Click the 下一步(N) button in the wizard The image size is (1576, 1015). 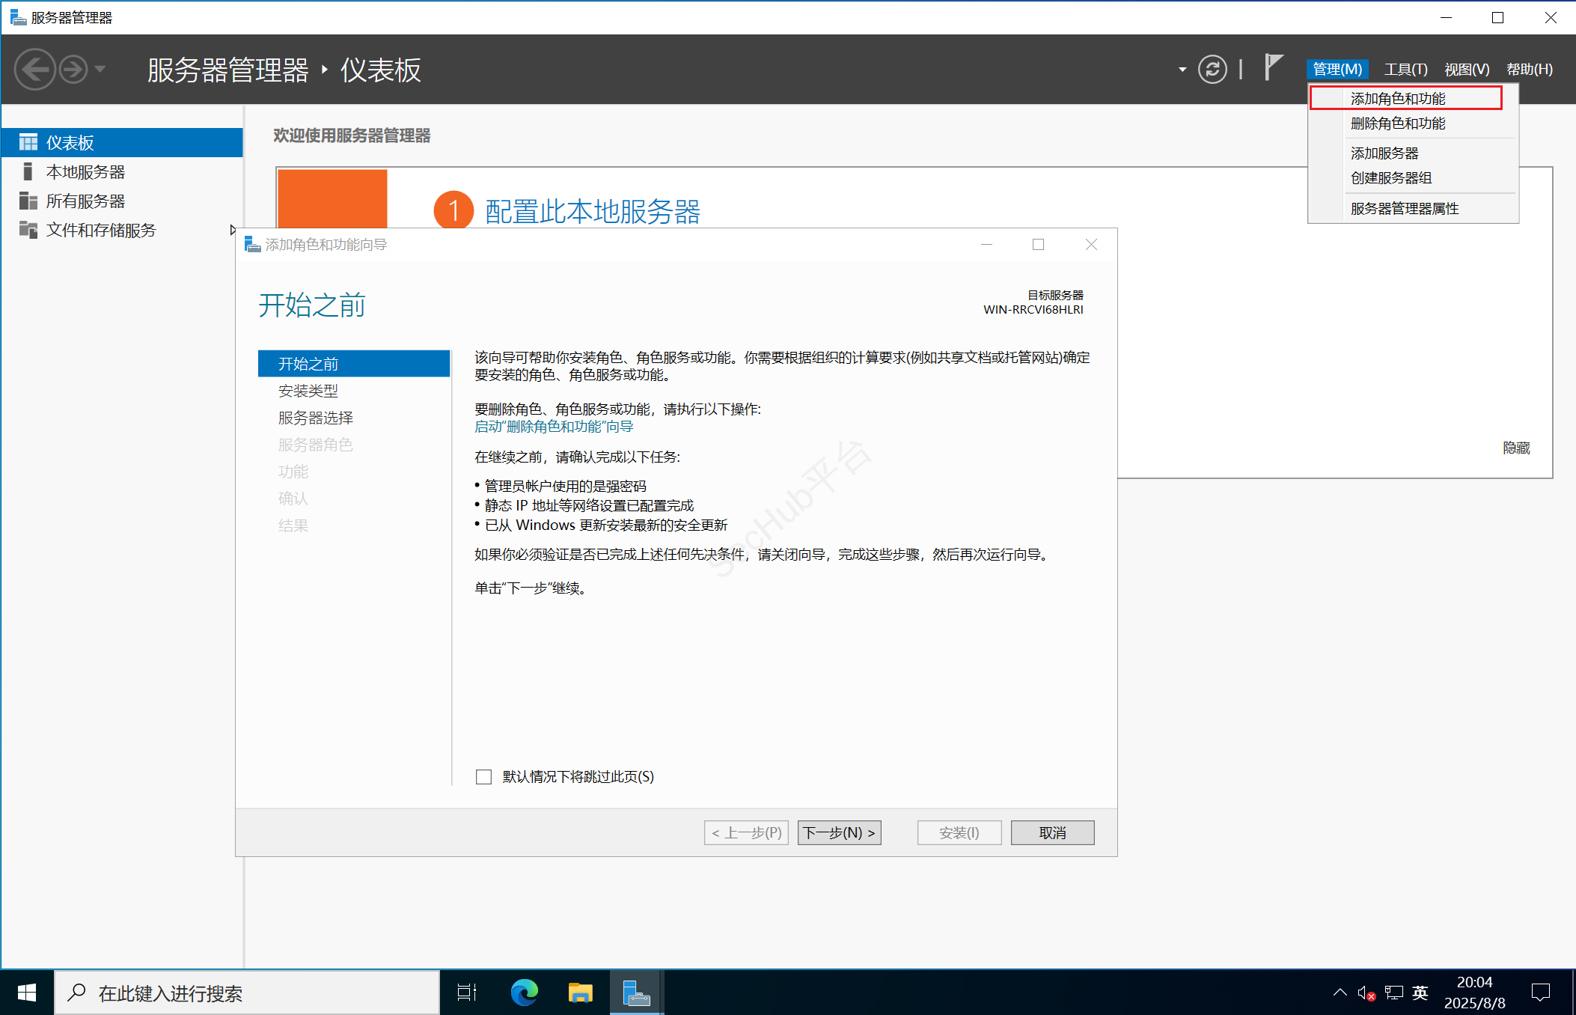click(x=839, y=832)
